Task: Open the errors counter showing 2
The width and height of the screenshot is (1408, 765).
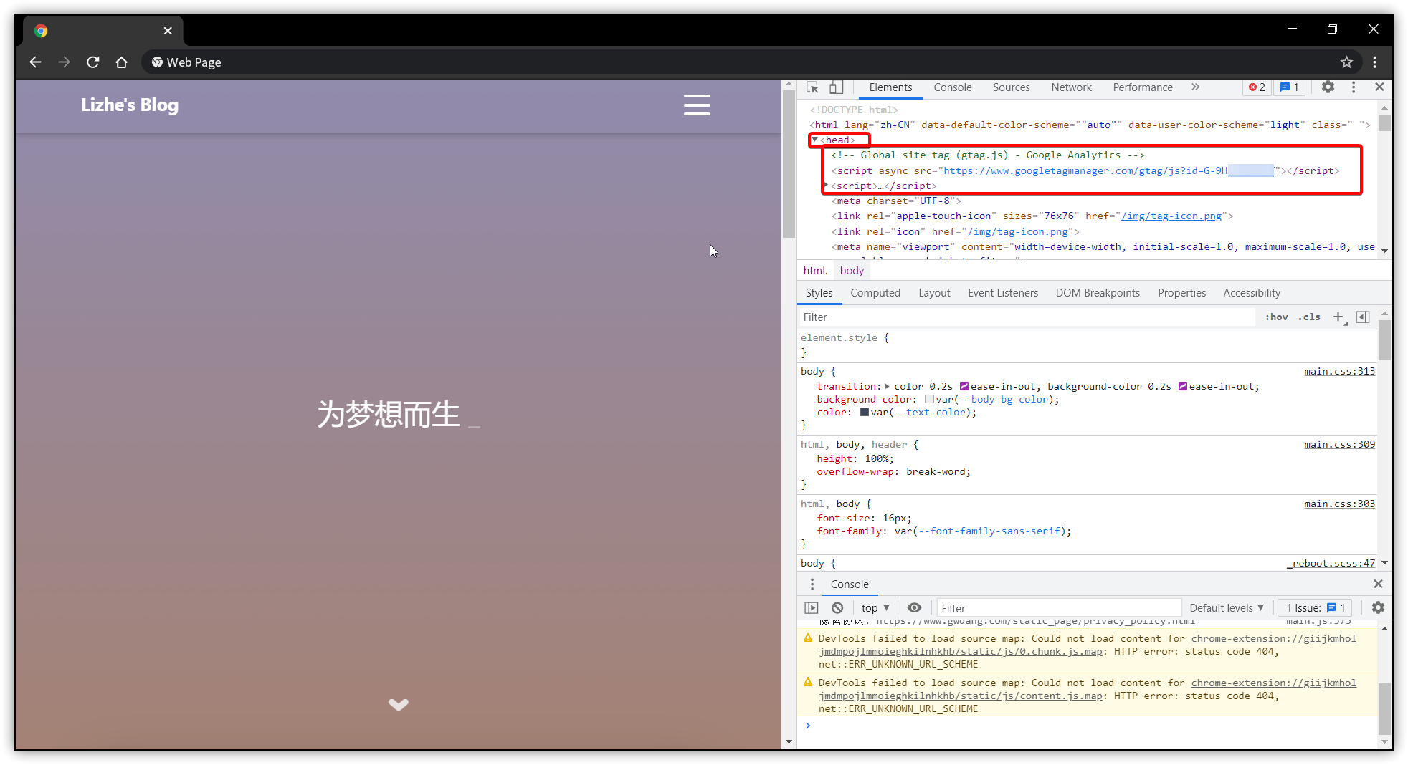Action: tap(1257, 87)
